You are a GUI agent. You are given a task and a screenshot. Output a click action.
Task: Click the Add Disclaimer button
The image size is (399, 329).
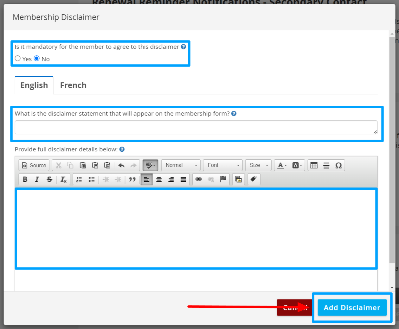coord(352,307)
